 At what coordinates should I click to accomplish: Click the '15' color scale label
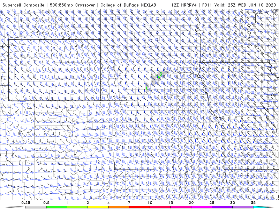171,203
